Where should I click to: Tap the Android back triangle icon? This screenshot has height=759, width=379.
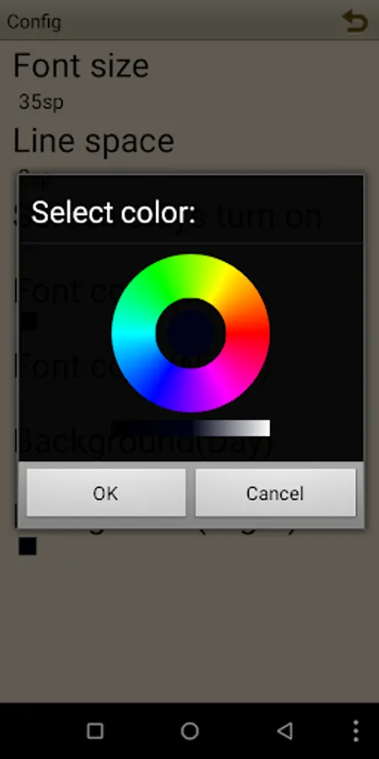point(285,730)
